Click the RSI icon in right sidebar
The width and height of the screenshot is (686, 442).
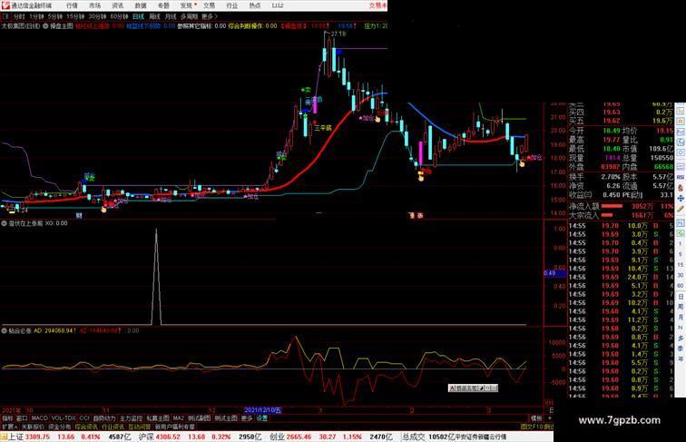click(681, 177)
